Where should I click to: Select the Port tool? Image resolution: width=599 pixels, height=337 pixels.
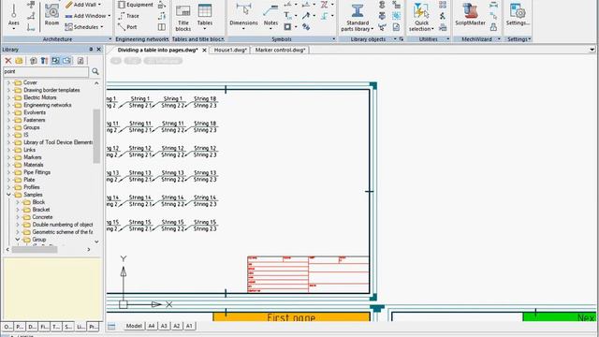click(127, 27)
